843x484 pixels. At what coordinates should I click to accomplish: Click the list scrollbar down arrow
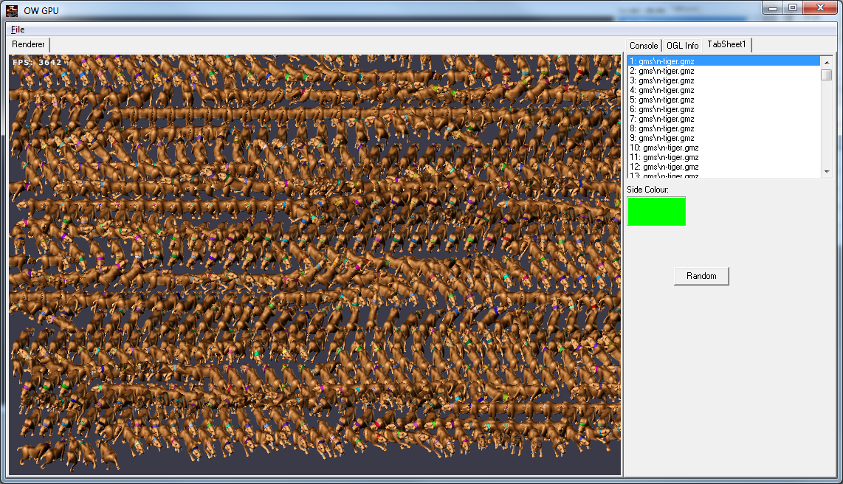pyautogui.click(x=827, y=172)
